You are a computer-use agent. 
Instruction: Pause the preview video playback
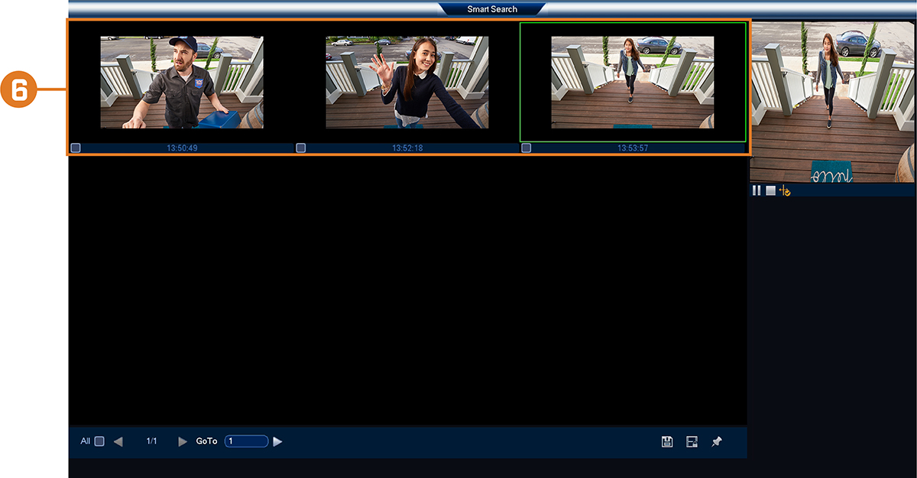757,190
